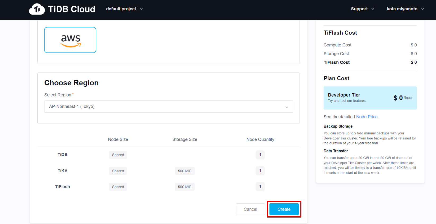Click the TiDB Shared node size badge
436x224 pixels.
coord(118,155)
